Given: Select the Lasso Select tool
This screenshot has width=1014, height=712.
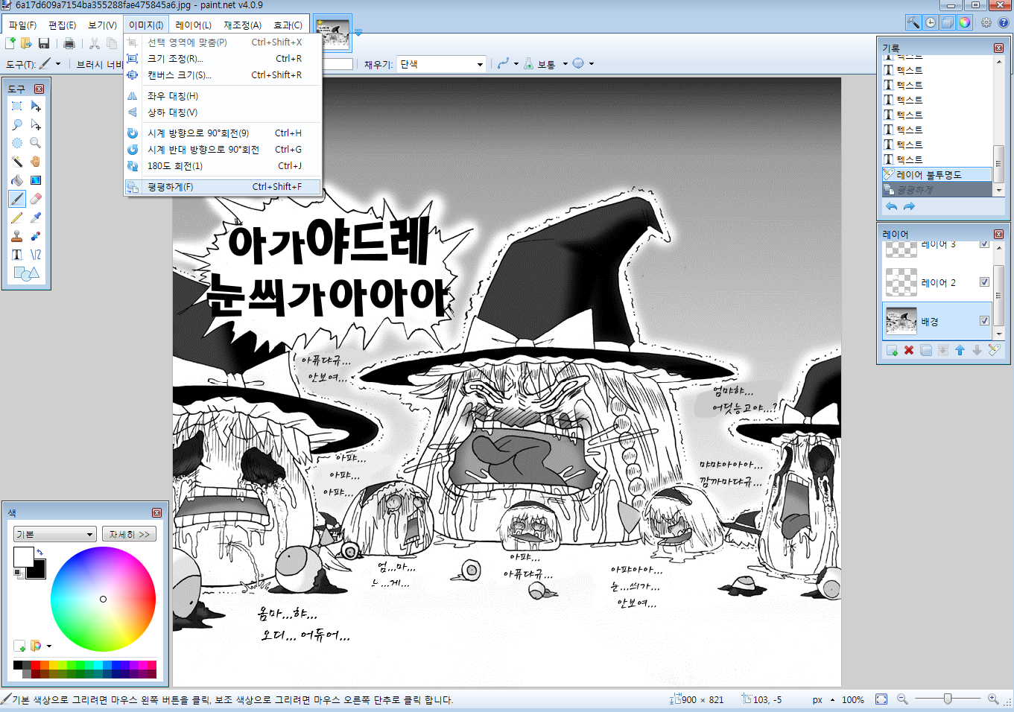Looking at the screenshot, I should pos(17,125).
